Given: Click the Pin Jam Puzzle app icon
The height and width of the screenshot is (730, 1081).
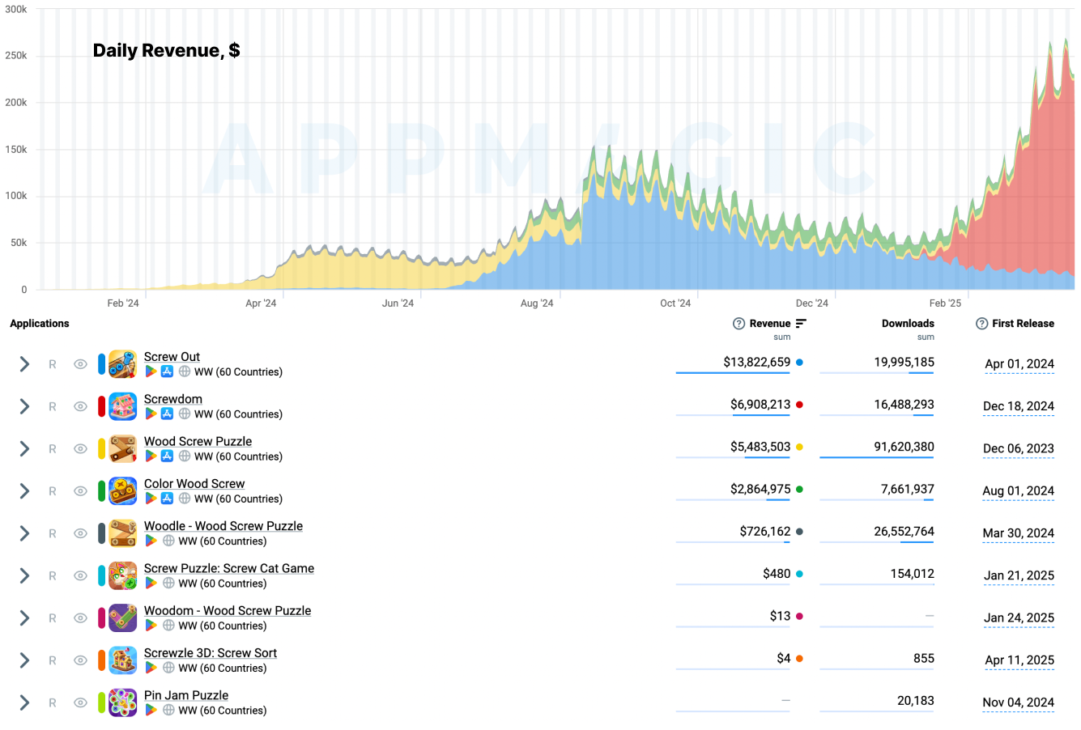Looking at the screenshot, I should point(123,702).
